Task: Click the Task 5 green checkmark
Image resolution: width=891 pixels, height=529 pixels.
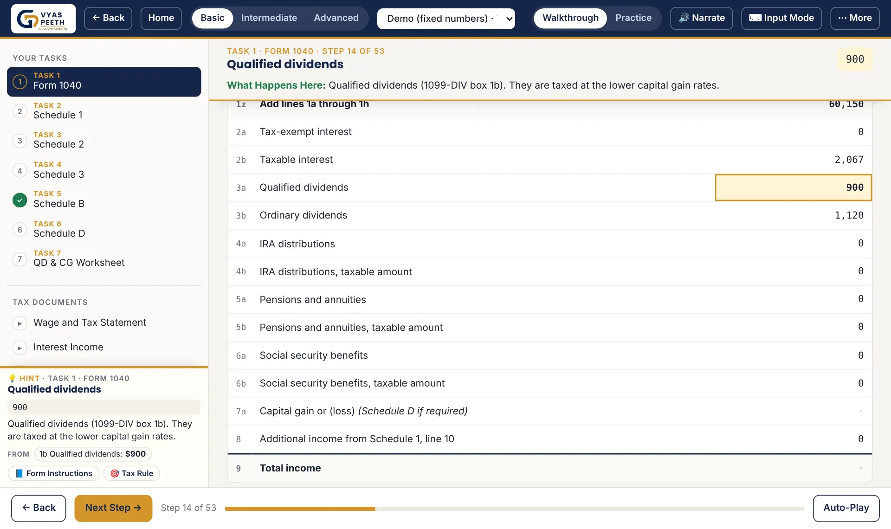Action: [19, 200]
